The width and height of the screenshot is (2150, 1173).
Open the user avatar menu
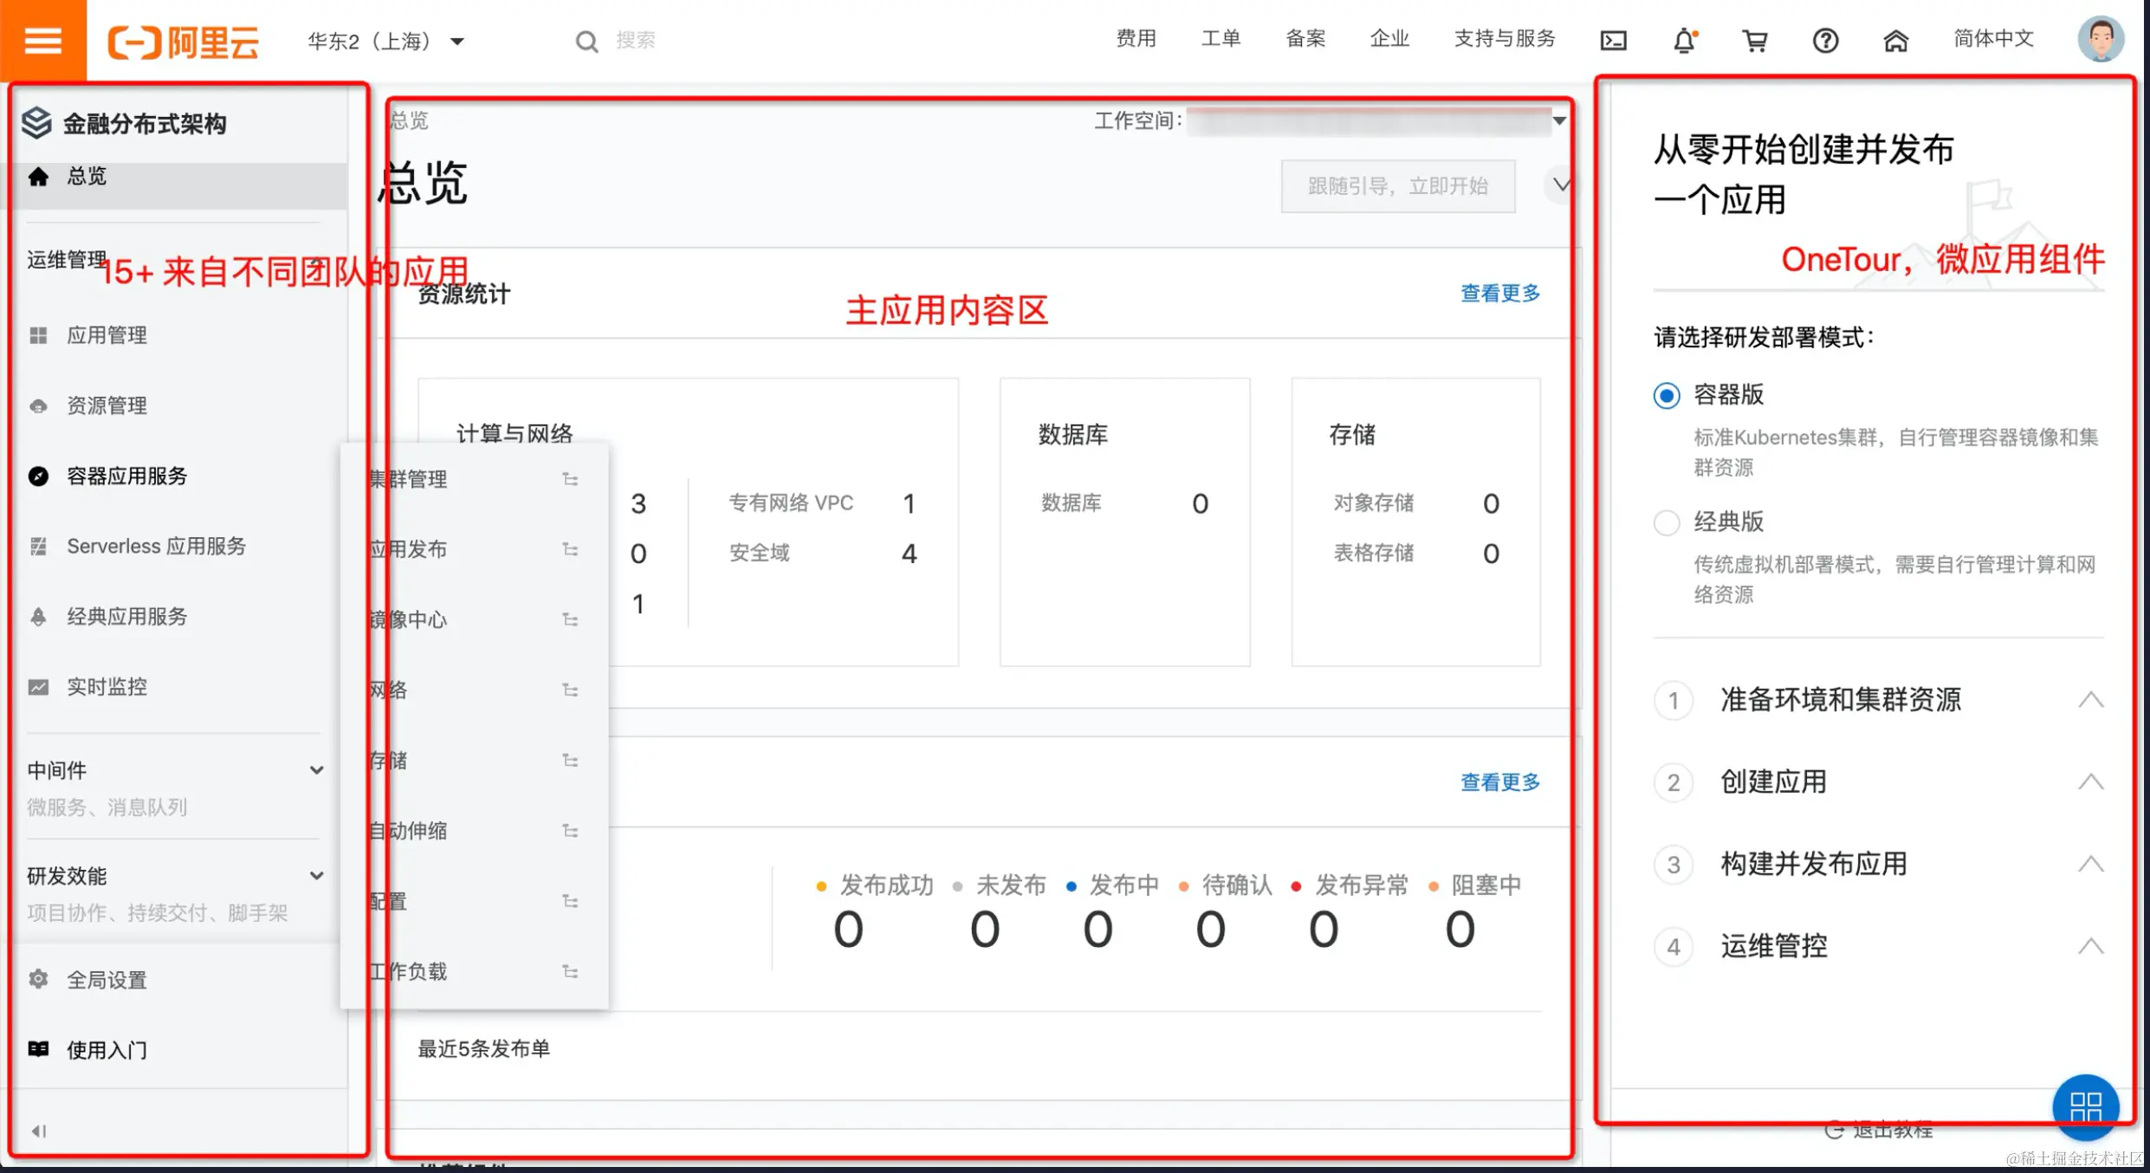pos(2101,39)
